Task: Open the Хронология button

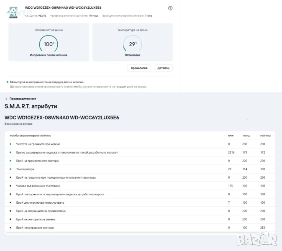Action: click(139, 68)
